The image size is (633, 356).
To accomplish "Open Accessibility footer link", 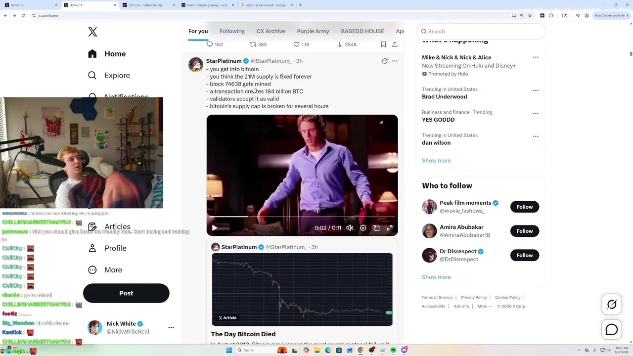I will click(x=433, y=307).
